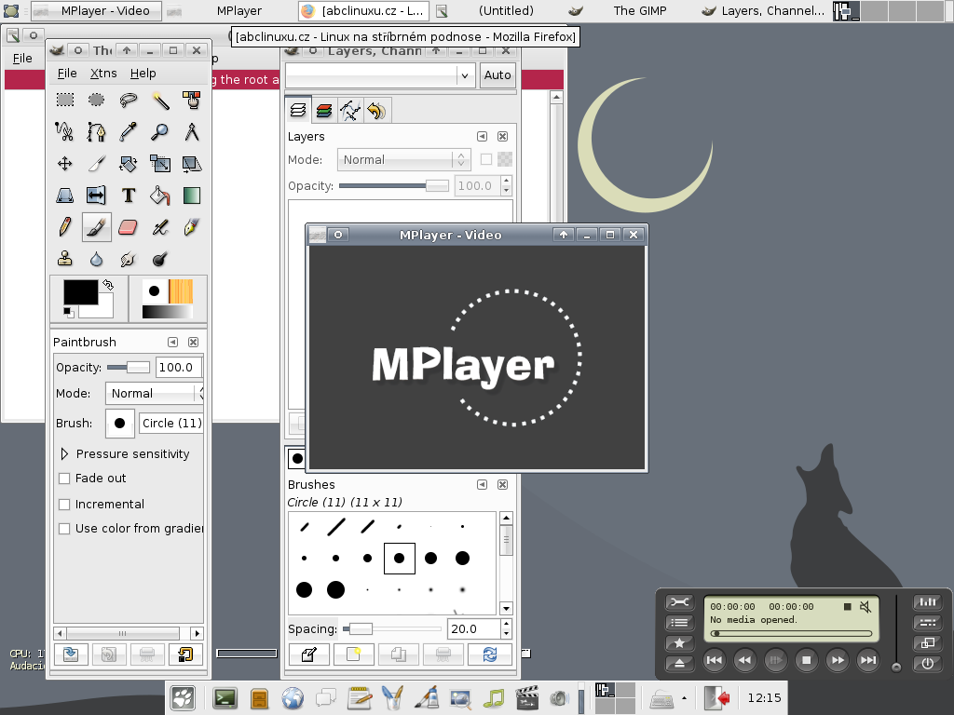Select the Crop knife tool
Image resolution: width=954 pixels, height=715 pixels.
point(96,164)
